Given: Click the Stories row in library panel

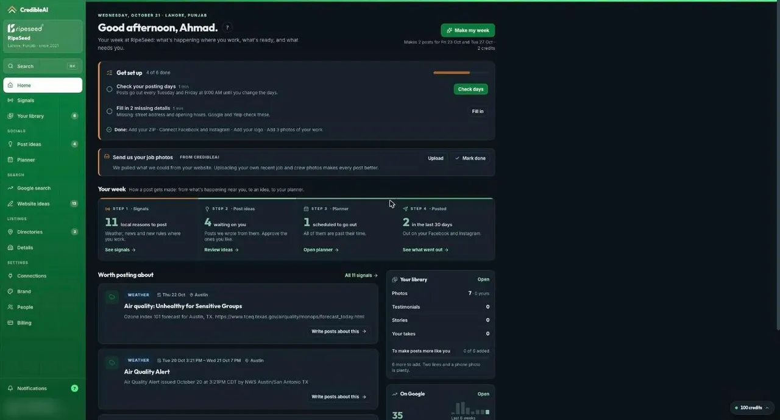Looking at the screenshot, I should pos(441,320).
